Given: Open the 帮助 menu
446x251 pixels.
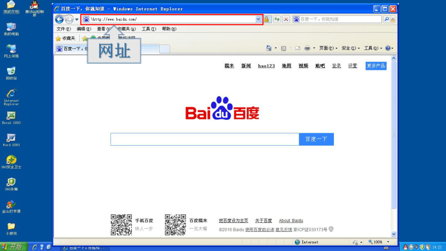Looking at the screenshot, I should coord(169,29).
